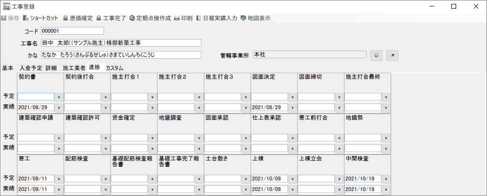The height and width of the screenshot is (196, 487).
Task: Open 施主打合1 予定 date dropdown
Action: [x=153, y=97]
